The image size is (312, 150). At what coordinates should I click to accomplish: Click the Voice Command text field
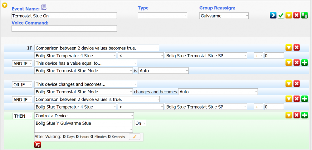click(x=64, y=29)
